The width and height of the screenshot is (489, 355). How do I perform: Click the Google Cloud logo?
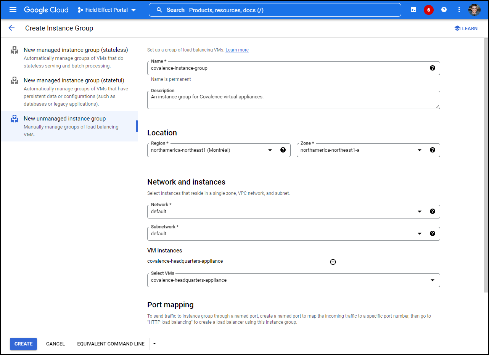[46, 10]
